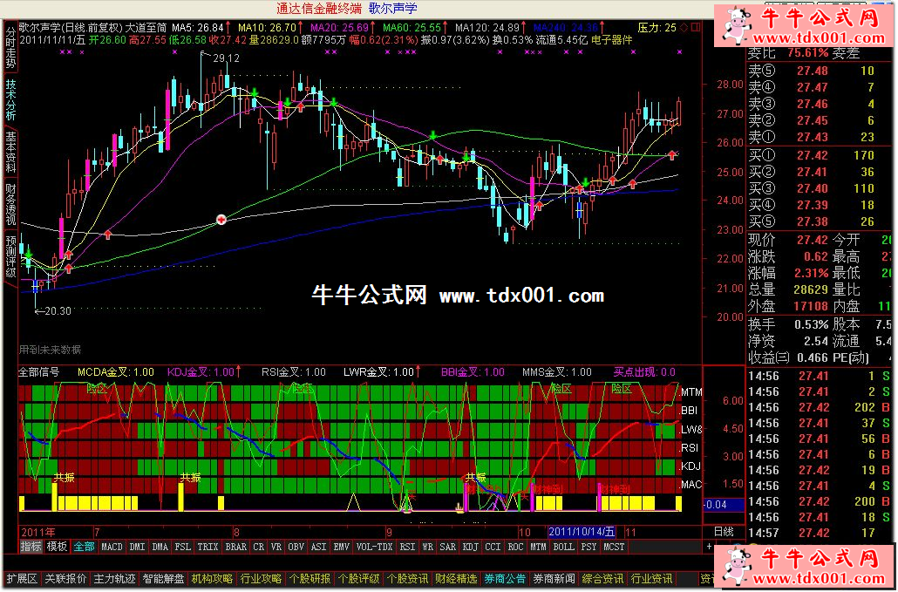Click the 机构攻略 button
Screen dimensions: 898x592
pos(212,579)
